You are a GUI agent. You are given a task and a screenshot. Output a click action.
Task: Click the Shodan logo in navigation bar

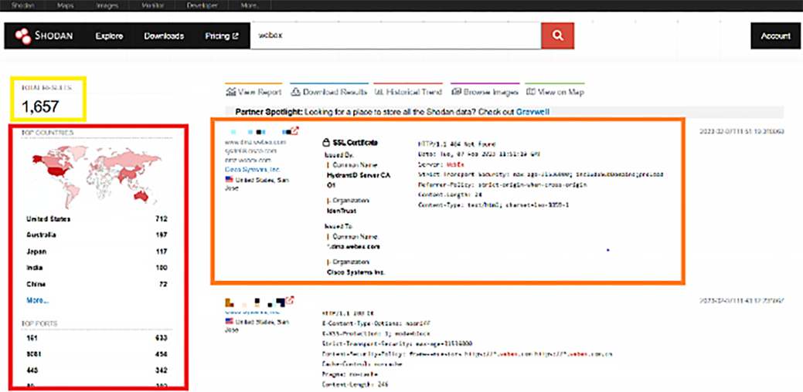pyautogui.click(x=43, y=36)
